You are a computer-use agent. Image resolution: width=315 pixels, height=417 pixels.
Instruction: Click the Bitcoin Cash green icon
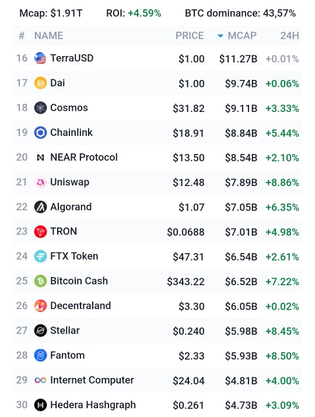pyautogui.click(x=40, y=281)
